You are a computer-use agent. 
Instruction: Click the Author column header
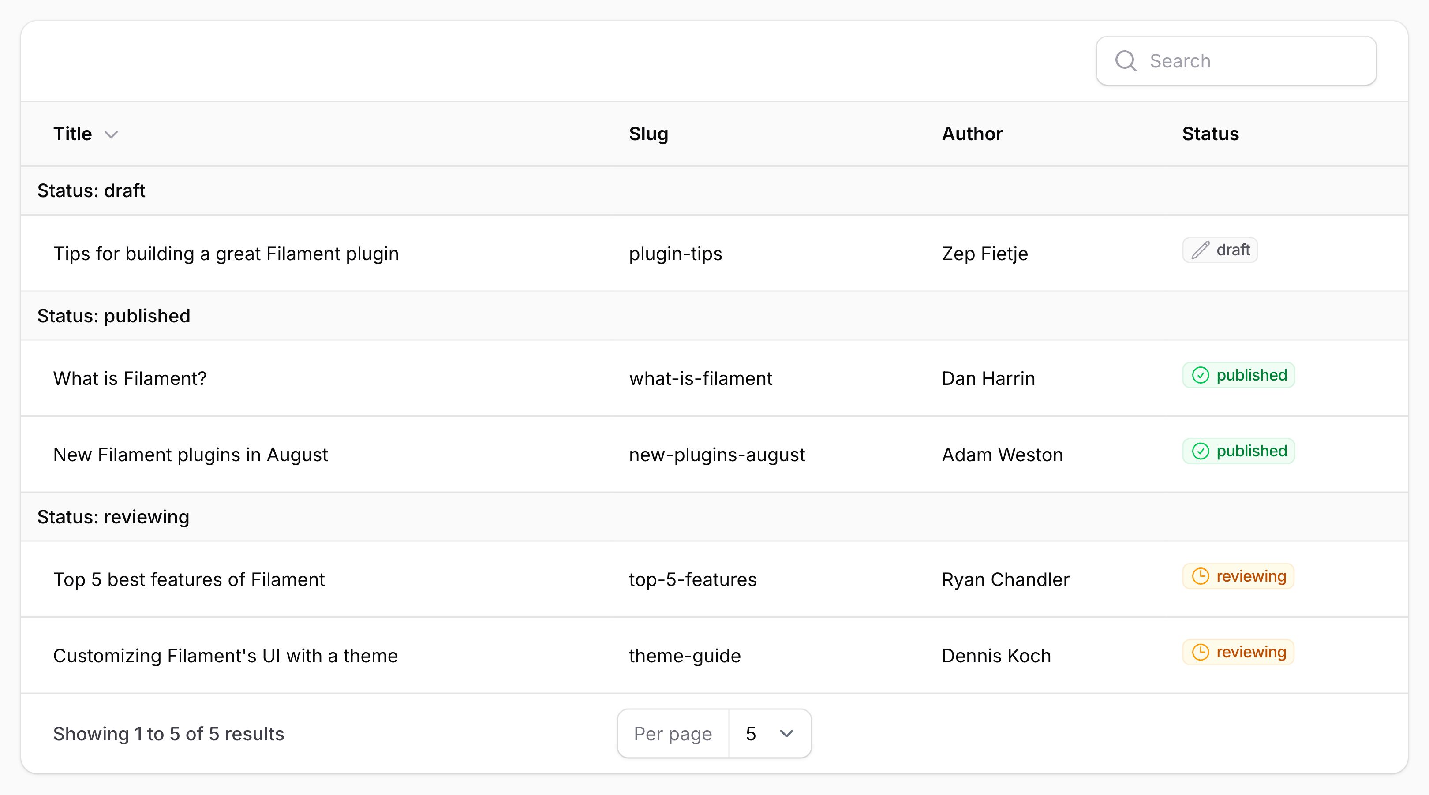pyautogui.click(x=972, y=134)
